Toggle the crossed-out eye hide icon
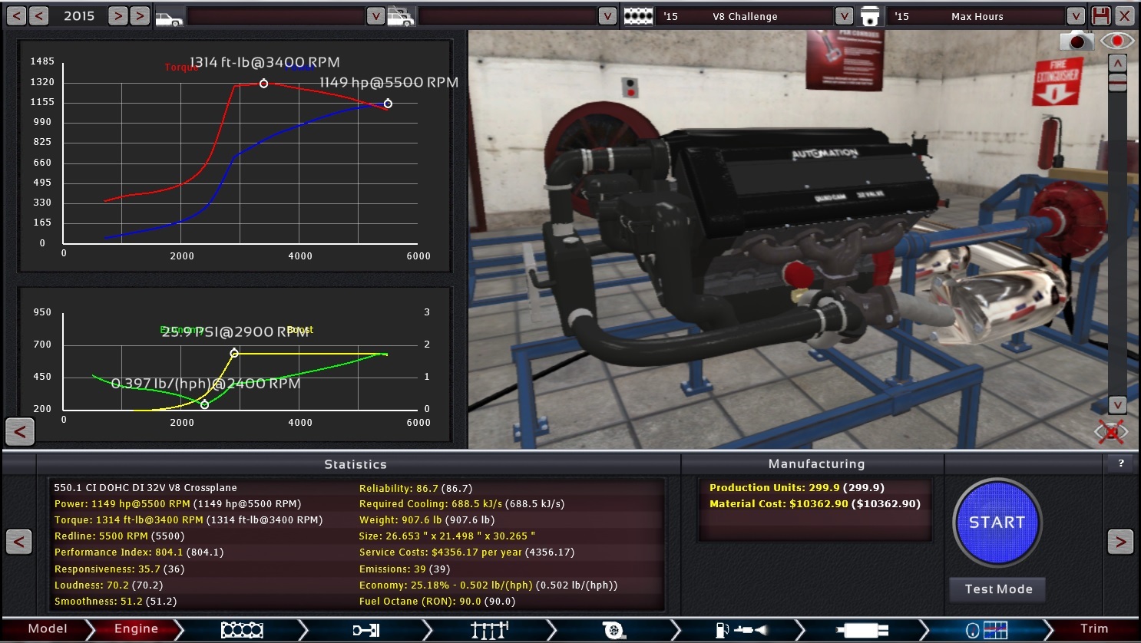This screenshot has height=643, width=1141. (1111, 431)
